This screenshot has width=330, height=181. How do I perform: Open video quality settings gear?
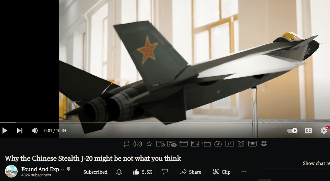[x=324, y=131]
